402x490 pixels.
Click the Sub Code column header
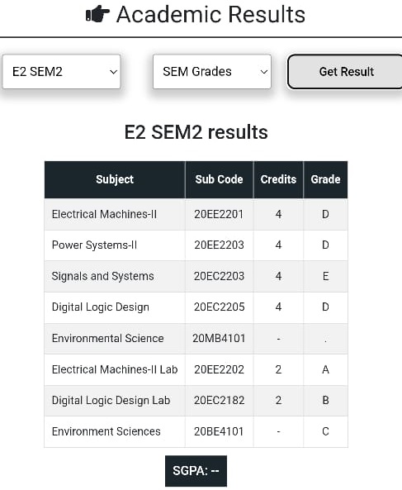pyautogui.click(x=219, y=179)
